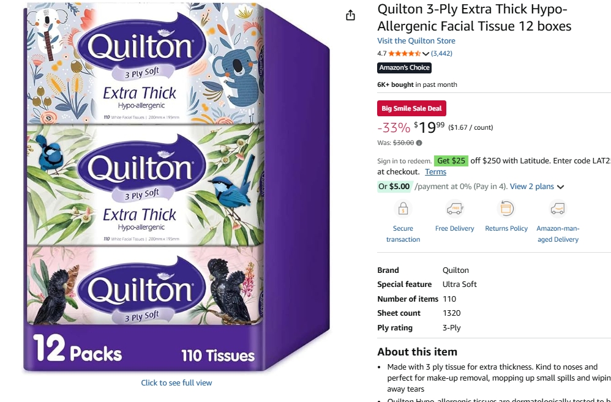
Task: Click the Amazon's Choice badge
Action: (404, 68)
